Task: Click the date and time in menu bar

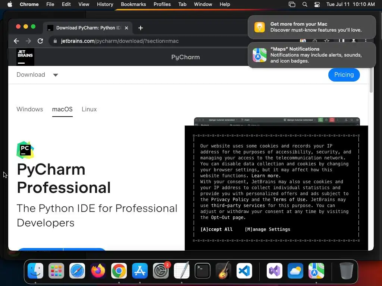Action: pos(350,4)
